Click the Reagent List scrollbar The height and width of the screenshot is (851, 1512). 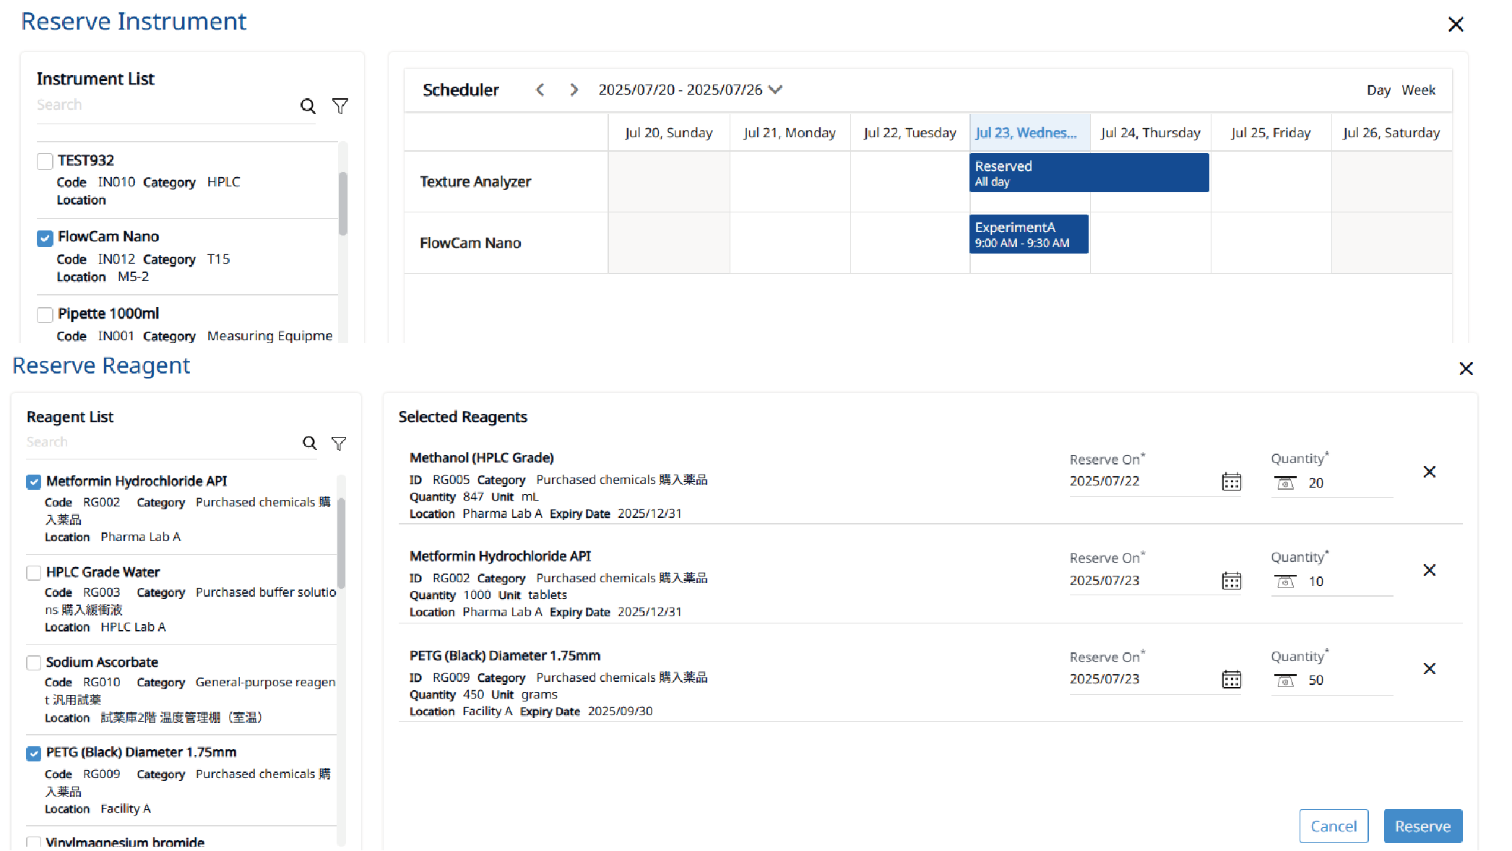(341, 542)
